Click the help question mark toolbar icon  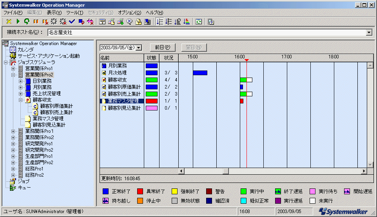pyautogui.click(x=211, y=22)
